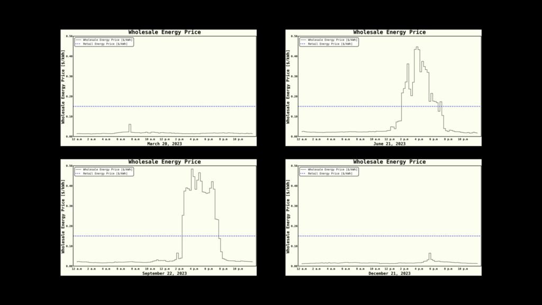The width and height of the screenshot is (542, 305).
Task: Click the highest price peak in June chart
Action: coord(417,48)
